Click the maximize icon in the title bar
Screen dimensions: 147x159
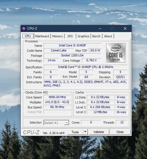[x=112, y=28]
